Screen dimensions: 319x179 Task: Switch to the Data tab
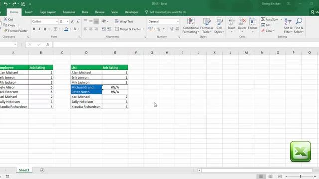tap(85, 12)
